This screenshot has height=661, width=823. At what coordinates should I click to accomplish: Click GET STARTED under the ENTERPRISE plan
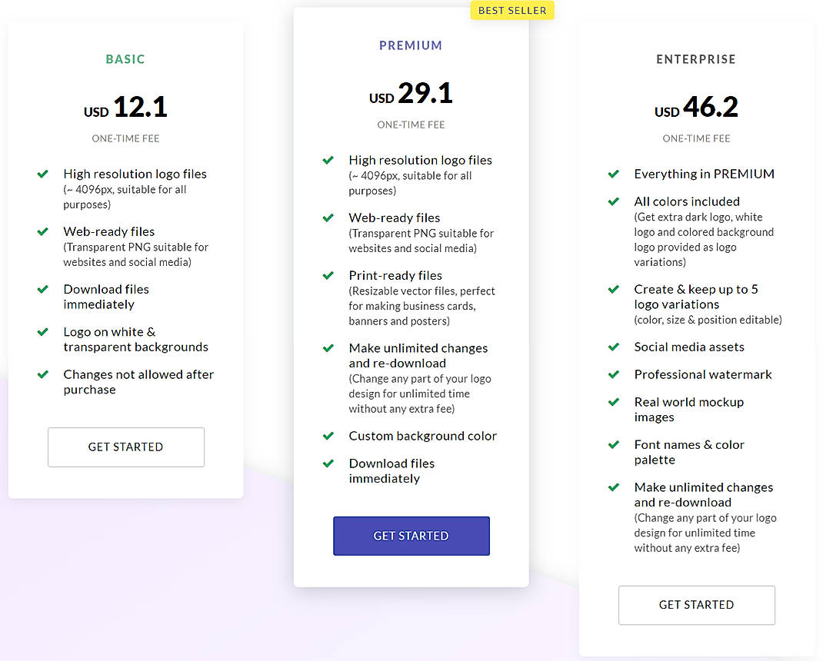(x=696, y=605)
